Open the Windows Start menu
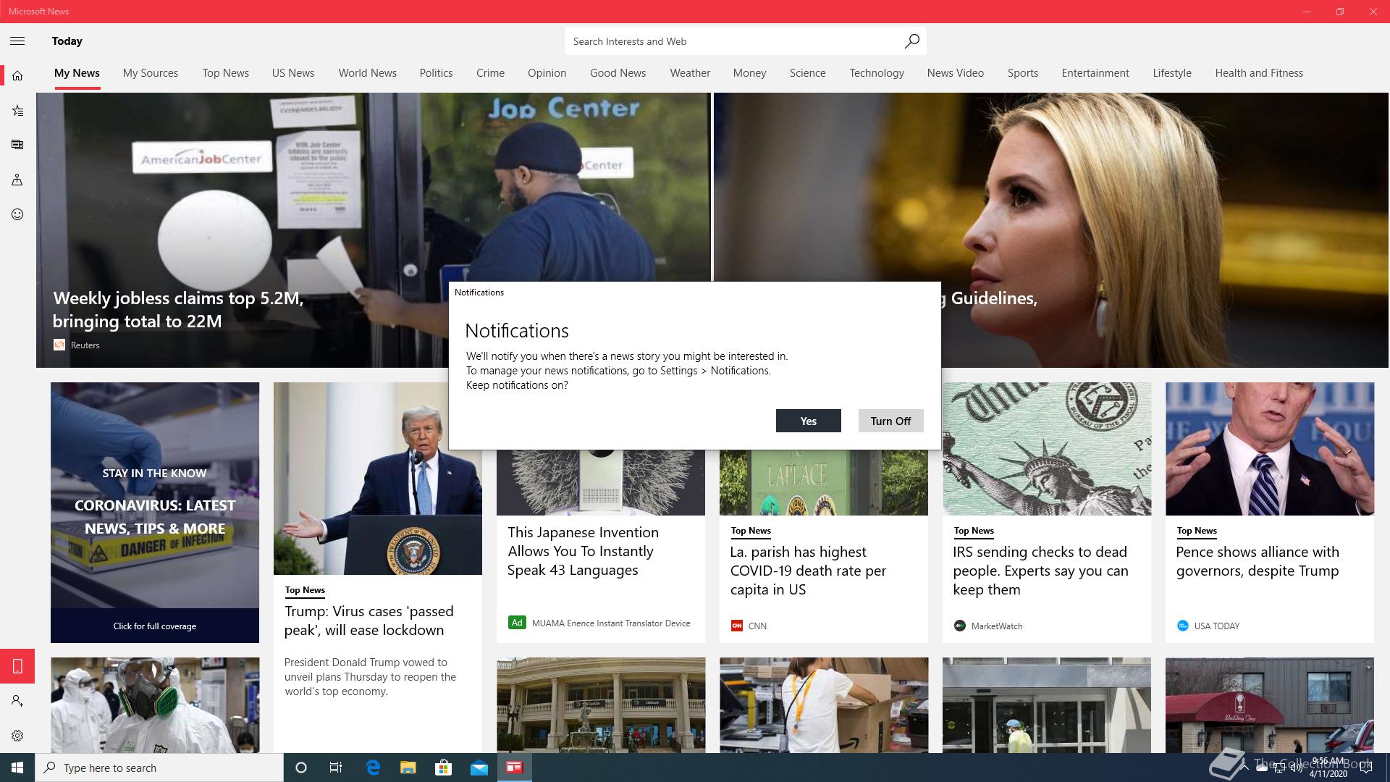 [17, 768]
